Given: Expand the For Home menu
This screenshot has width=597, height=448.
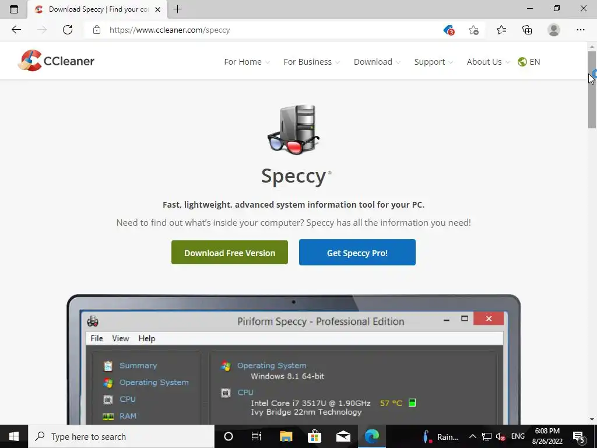Looking at the screenshot, I should [x=247, y=62].
